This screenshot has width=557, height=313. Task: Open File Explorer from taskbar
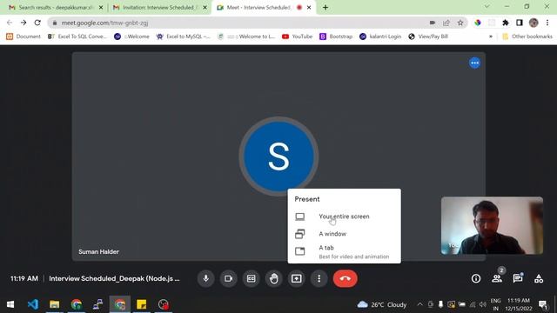click(54, 304)
